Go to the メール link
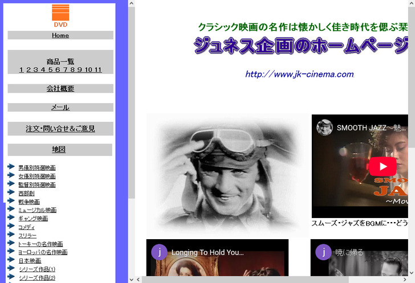Screen dimensions: 415x283 pyautogui.click(x=60, y=107)
